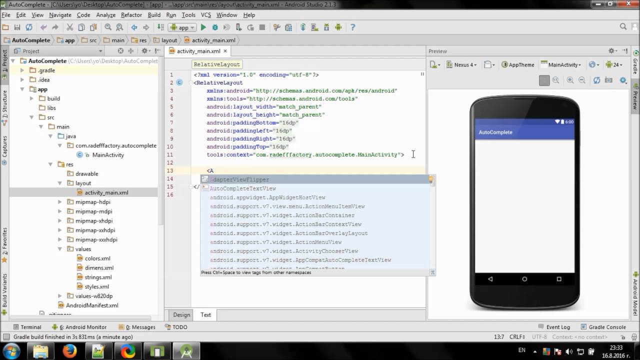Click the Paste toolbar icon
Image resolution: width=640 pixels, height=360 pixels.
point(93,27)
